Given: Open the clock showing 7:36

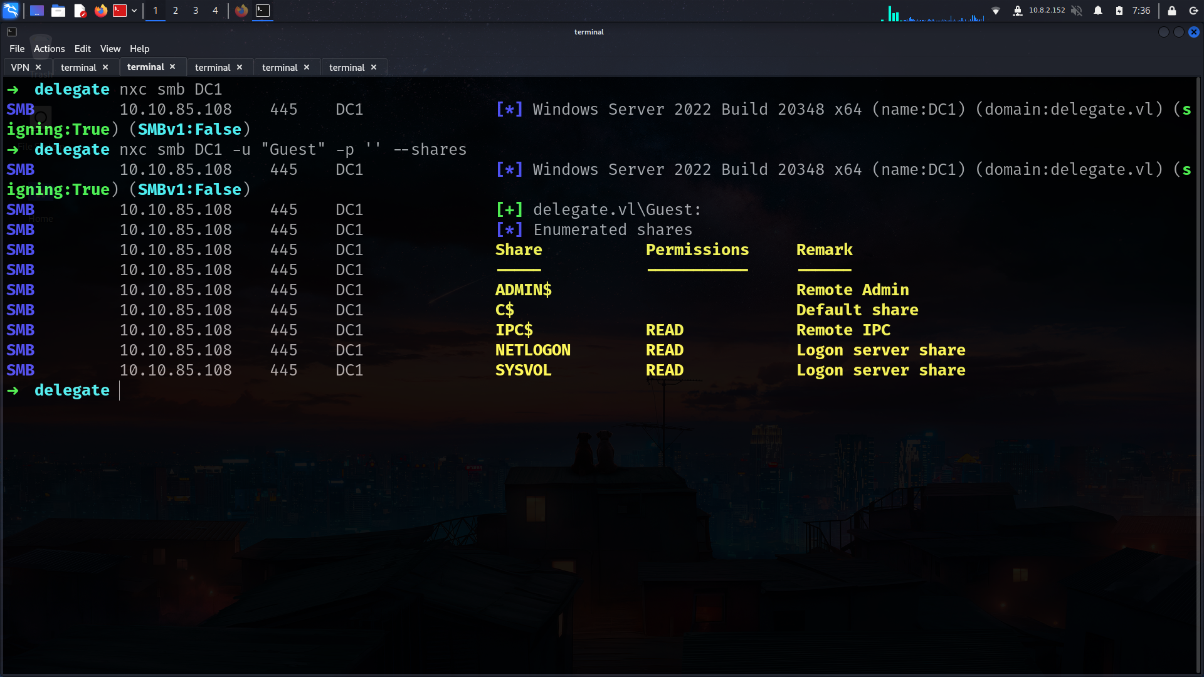Looking at the screenshot, I should pyautogui.click(x=1141, y=11).
